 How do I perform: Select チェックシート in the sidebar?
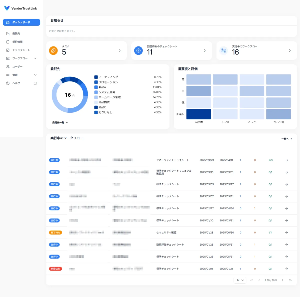pyautogui.click(x=21, y=50)
